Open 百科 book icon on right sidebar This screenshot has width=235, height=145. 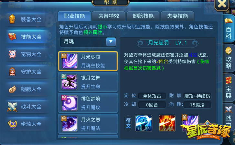point(229,28)
